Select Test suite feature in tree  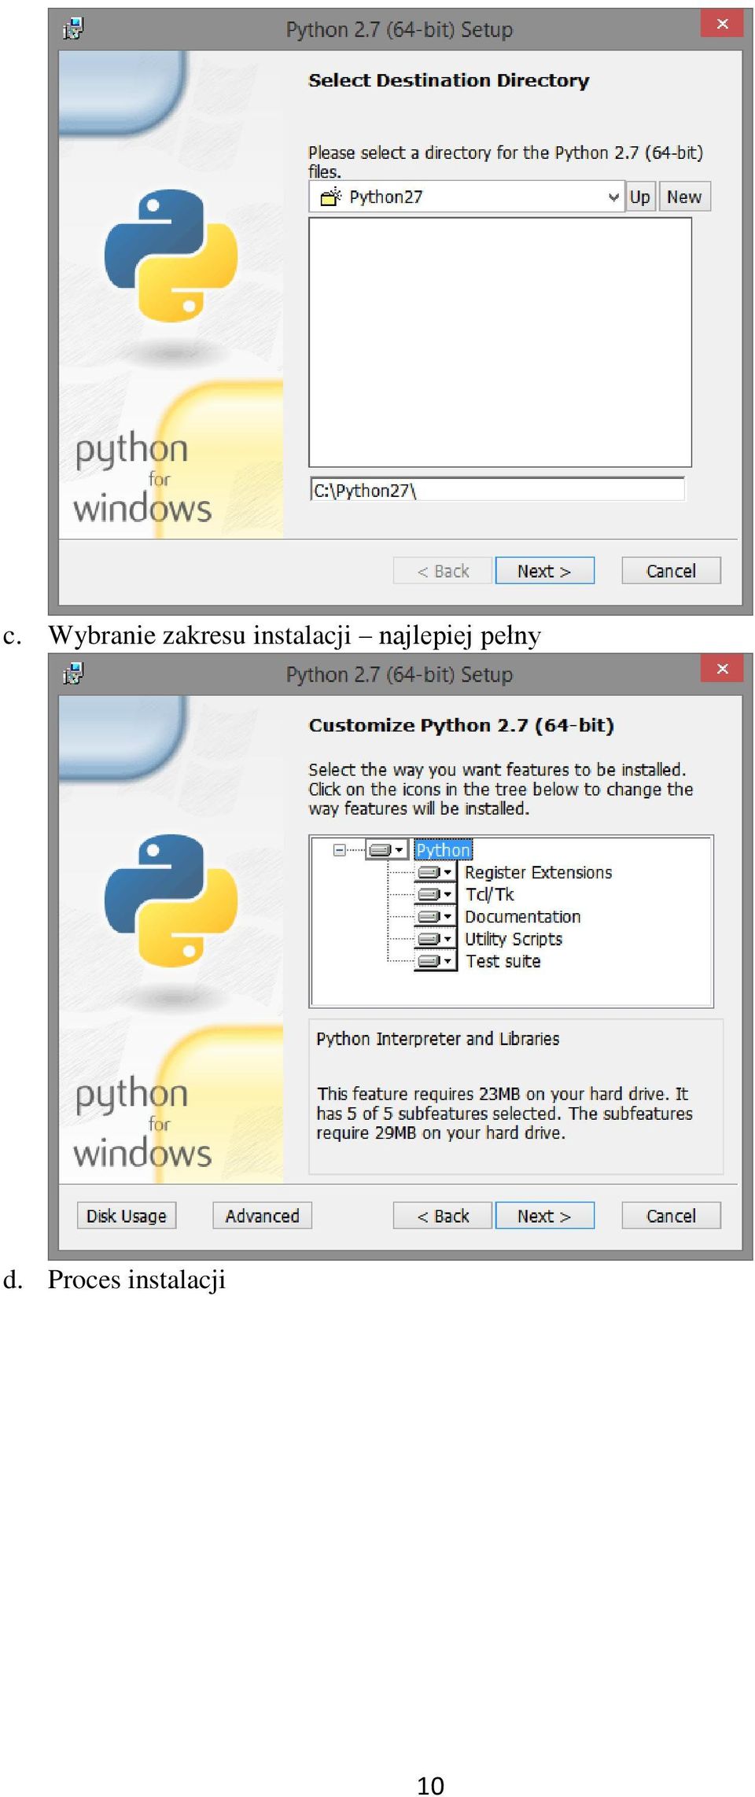pos(503,961)
